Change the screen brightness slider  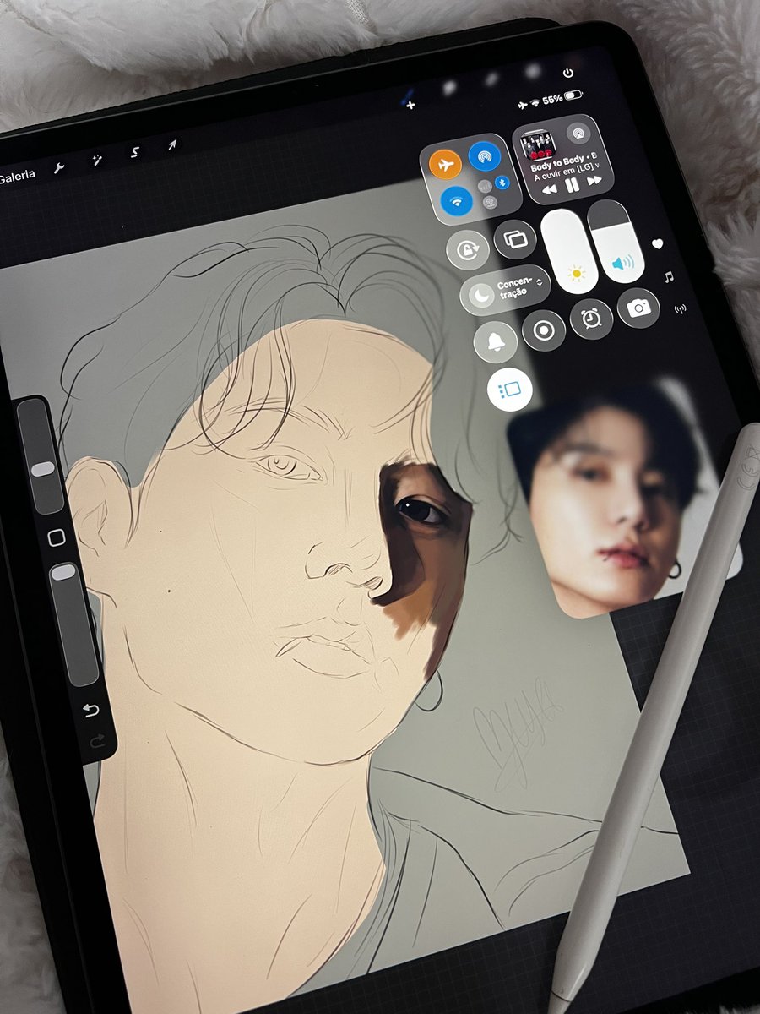coord(569,251)
